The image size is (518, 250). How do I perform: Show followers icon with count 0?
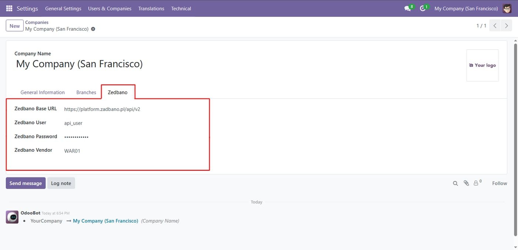tap(478, 183)
